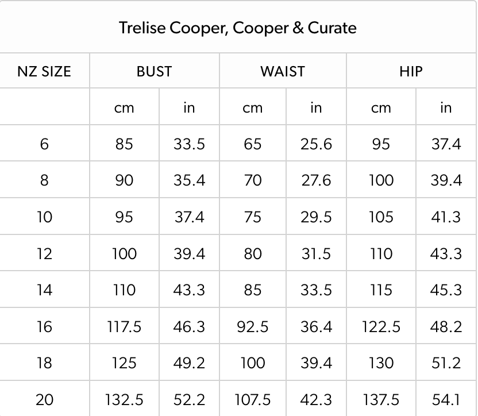Click the Trelise Cooper, Cooper & Curate title
This screenshot has width=478, height=416.
(x=237, y=28)
